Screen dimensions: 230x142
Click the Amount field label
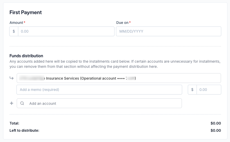(16, 23)
